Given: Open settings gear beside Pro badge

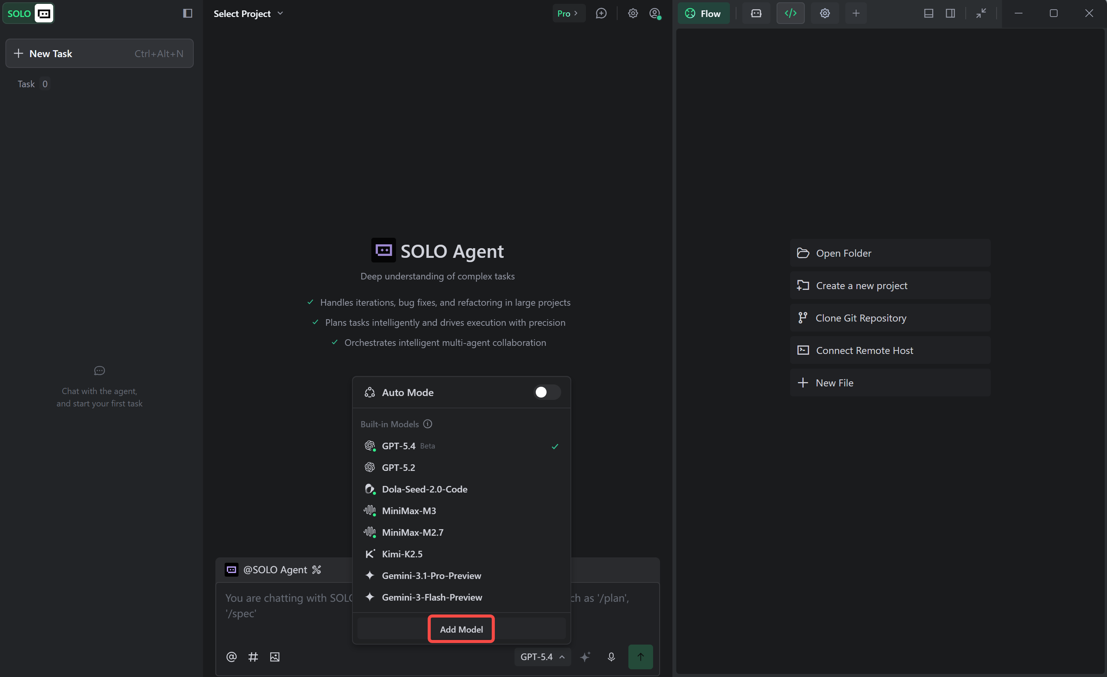Looking at the screenshot, I should point(633,14).
